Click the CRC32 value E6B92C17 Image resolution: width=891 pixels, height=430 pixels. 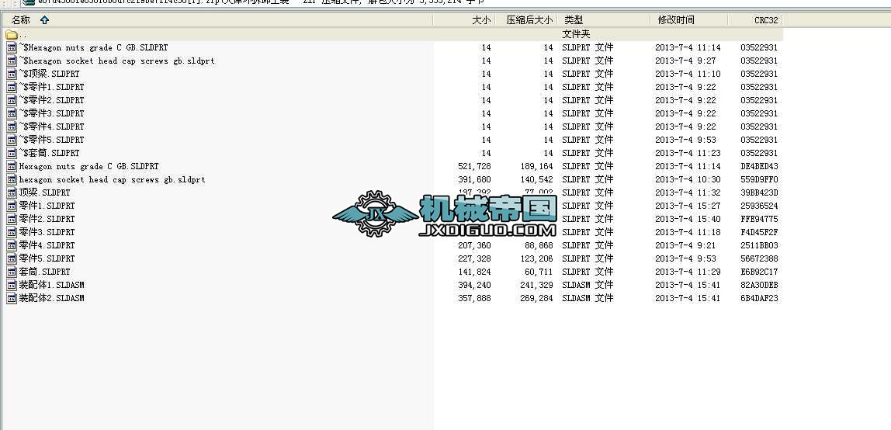[x=759, y=272]
